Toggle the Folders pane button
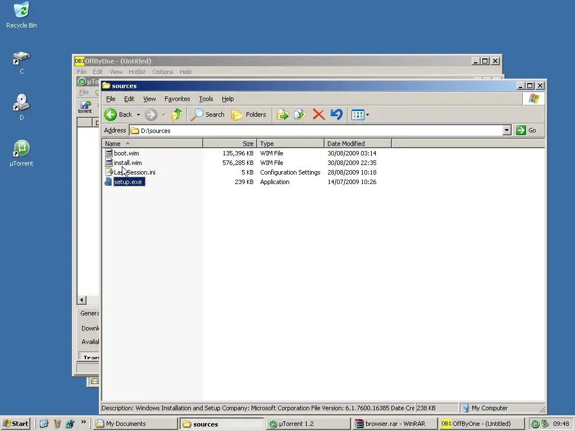Screen dimensions: 575x431 249,114
